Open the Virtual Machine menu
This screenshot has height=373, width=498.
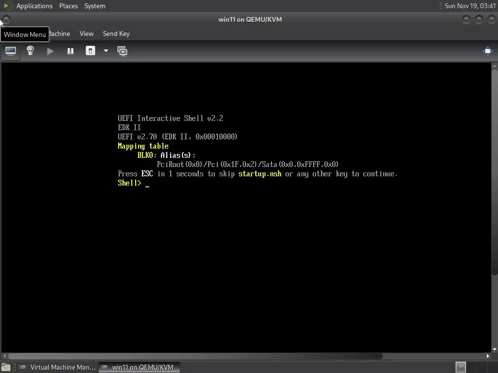coord(60,34)
